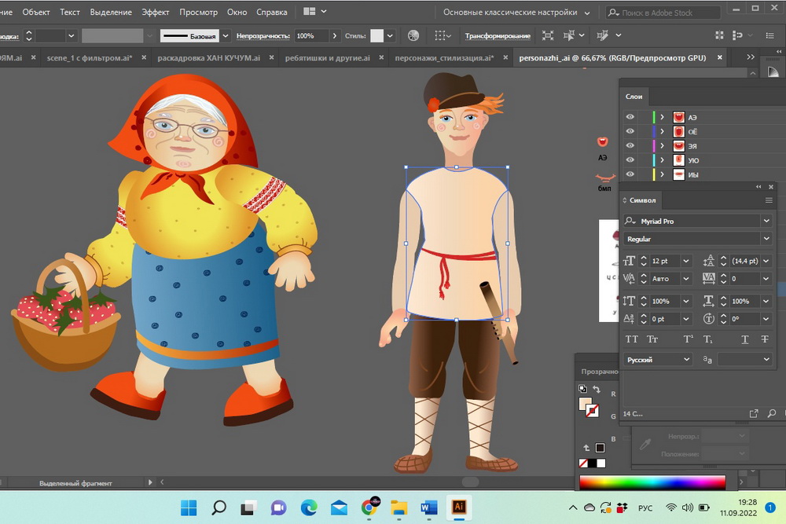Open the Эффект menu

(155, 13)
